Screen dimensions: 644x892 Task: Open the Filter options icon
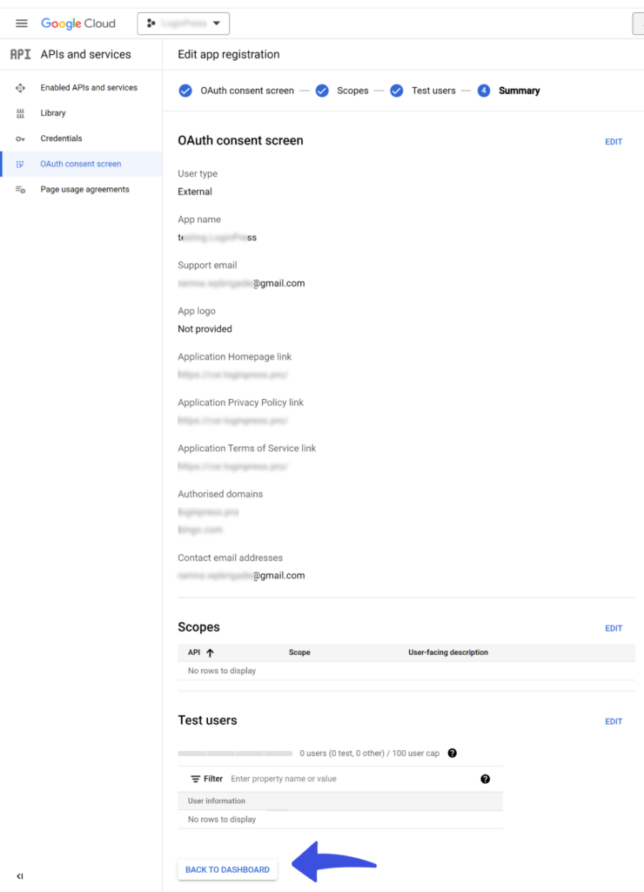click(196, 779)
